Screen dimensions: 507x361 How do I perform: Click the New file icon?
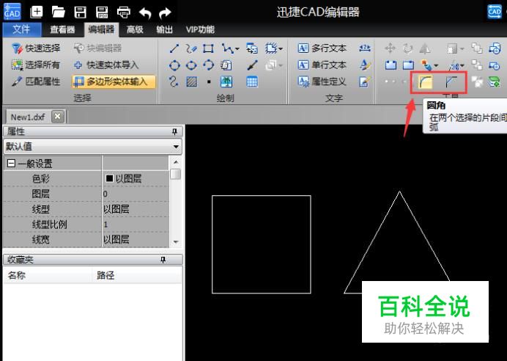pos(36,12)
